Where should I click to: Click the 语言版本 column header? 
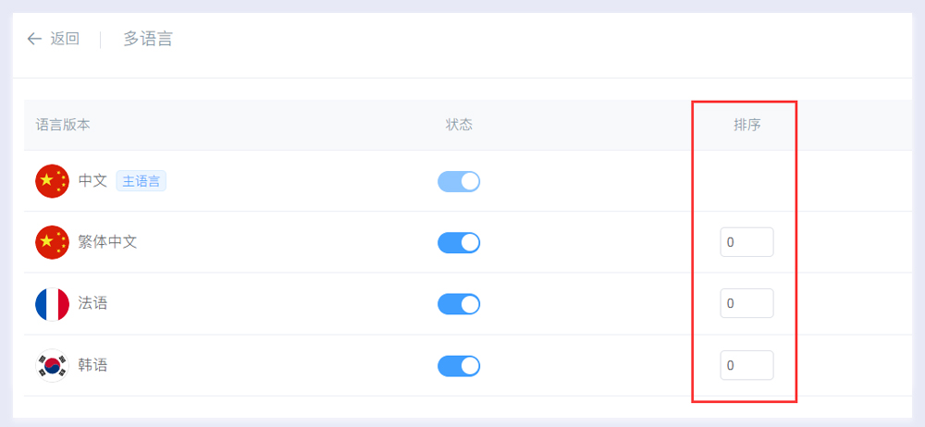[x=63, y=125]
